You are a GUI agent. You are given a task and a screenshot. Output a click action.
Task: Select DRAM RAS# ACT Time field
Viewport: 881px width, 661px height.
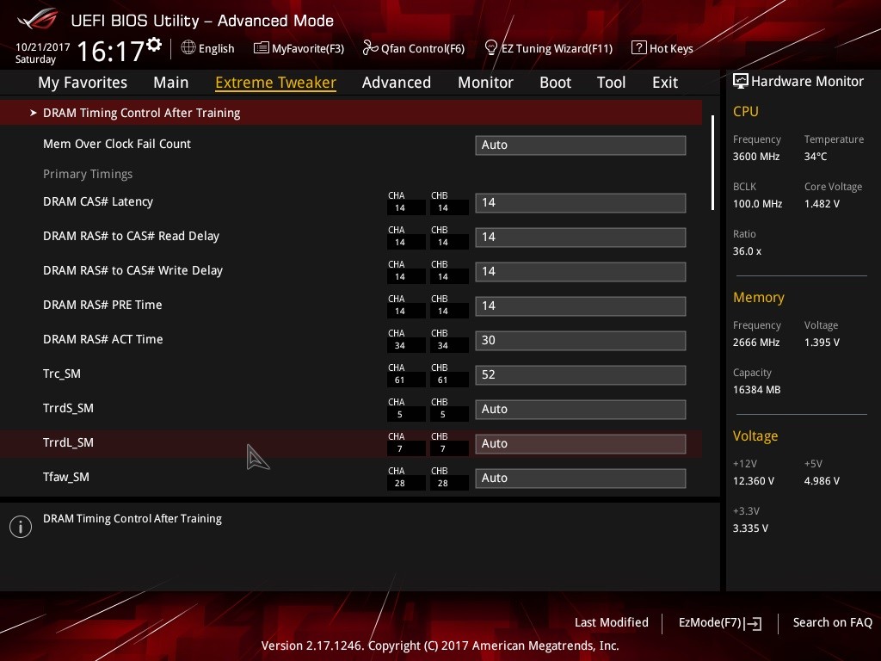coord(581,340)
